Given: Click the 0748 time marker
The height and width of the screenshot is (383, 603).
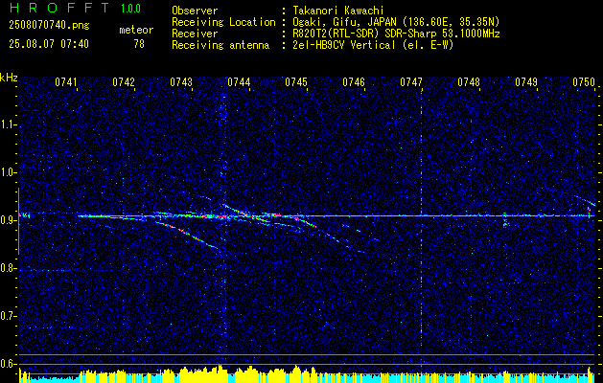Looking at the screenshot, I should coord(469,82).
